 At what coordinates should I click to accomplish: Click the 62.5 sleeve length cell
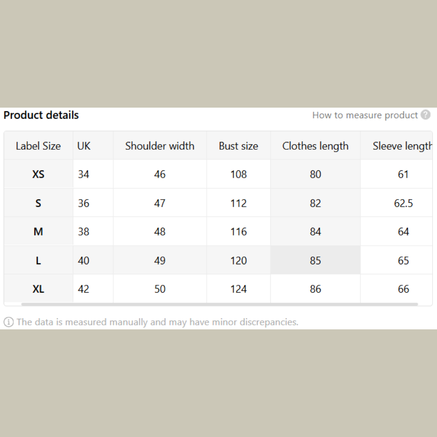pos(403,203)
